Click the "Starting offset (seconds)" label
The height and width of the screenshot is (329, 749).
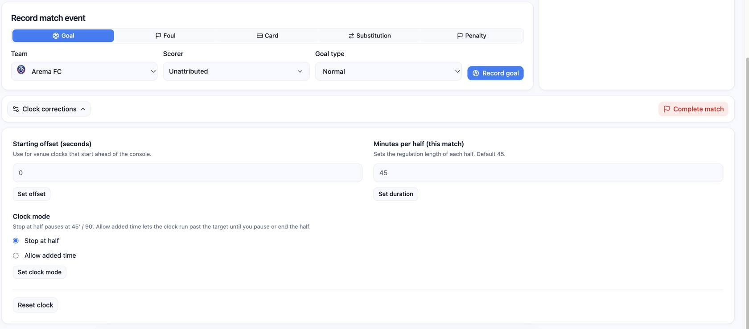tap(52, 144)
